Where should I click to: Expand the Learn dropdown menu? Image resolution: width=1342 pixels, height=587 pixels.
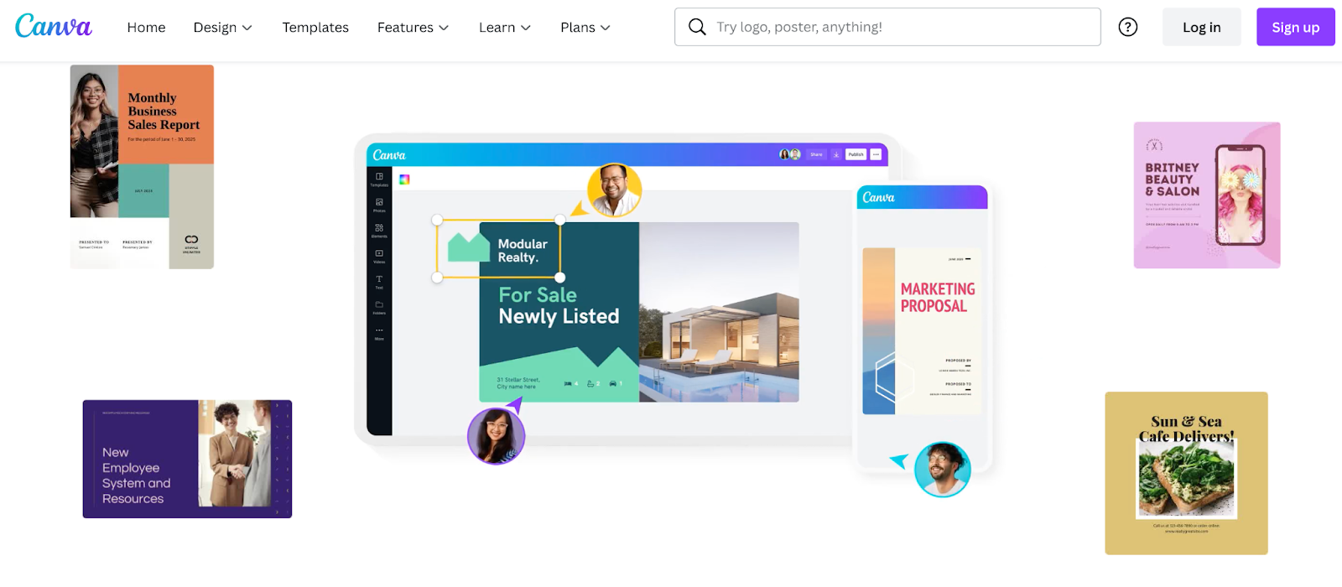click(x=505, y=28)
